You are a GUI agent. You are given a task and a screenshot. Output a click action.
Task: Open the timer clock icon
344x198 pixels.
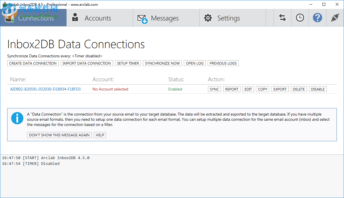300,18
